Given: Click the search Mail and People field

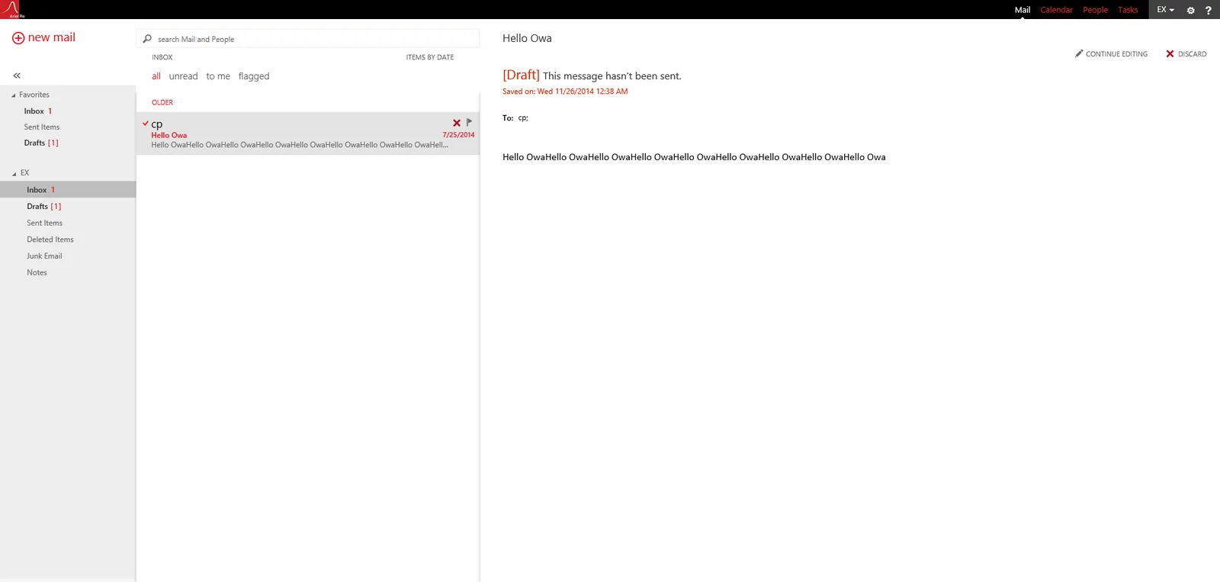Looking at the screenshot, I should [308, 39].
